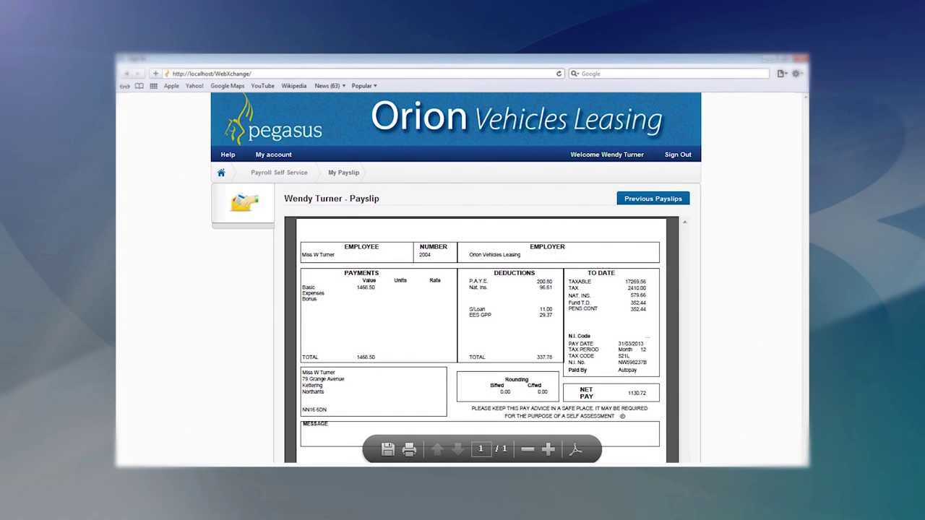Expand the Popular bookmarks dropdown
The image size is (925, 520).
(364, 86)
